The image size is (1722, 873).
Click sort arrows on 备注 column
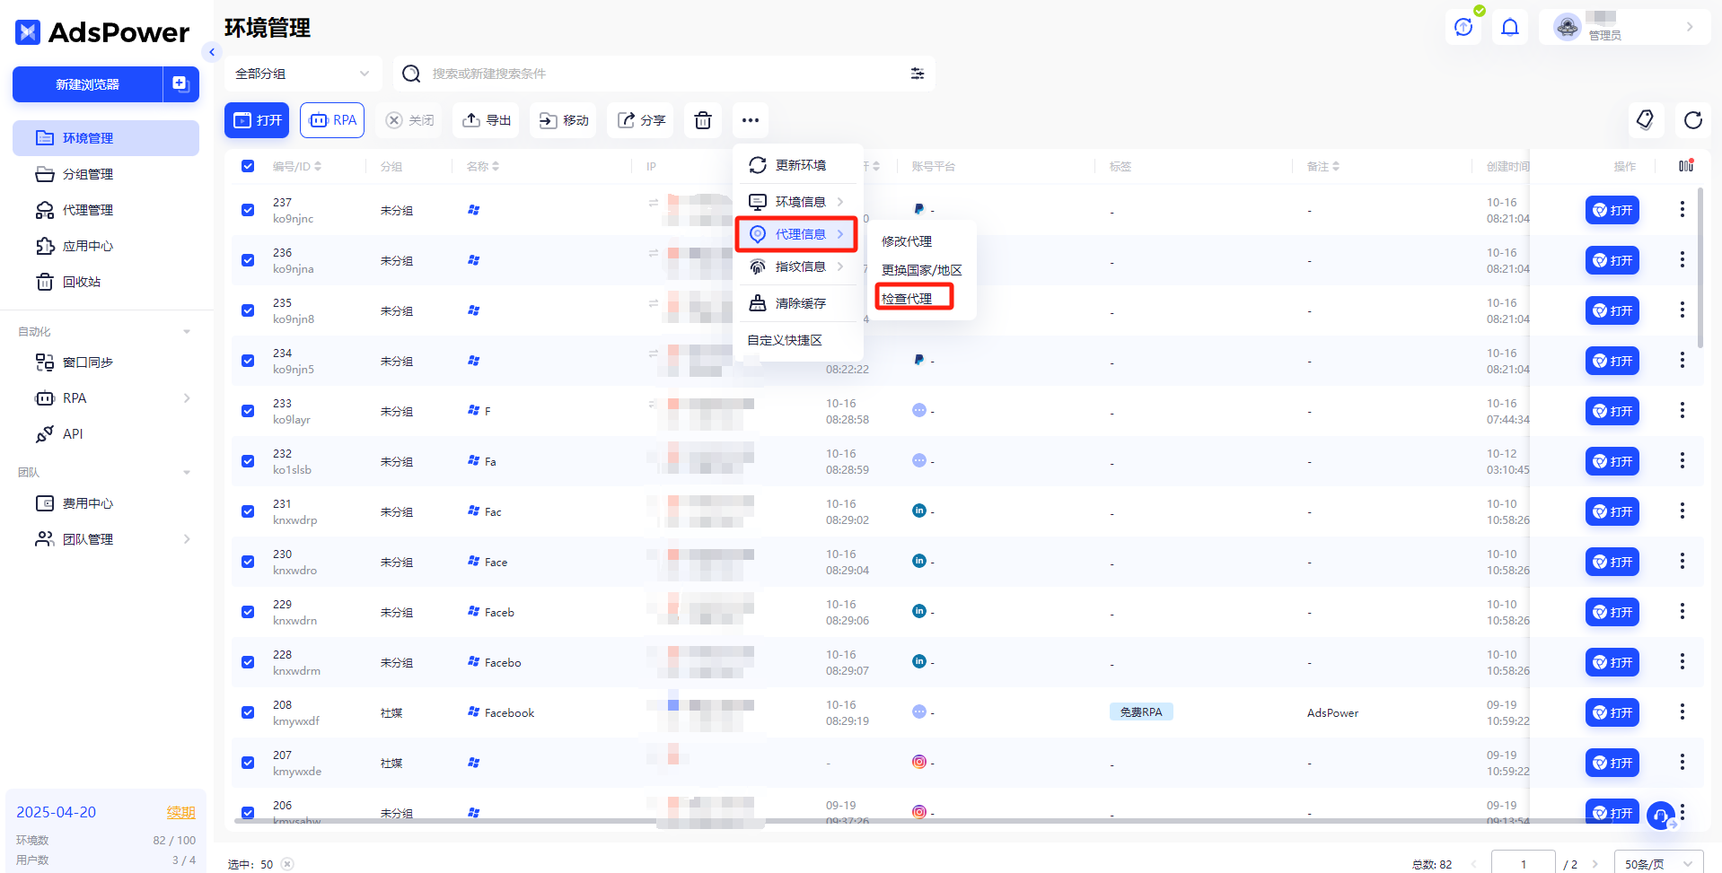1336,166
